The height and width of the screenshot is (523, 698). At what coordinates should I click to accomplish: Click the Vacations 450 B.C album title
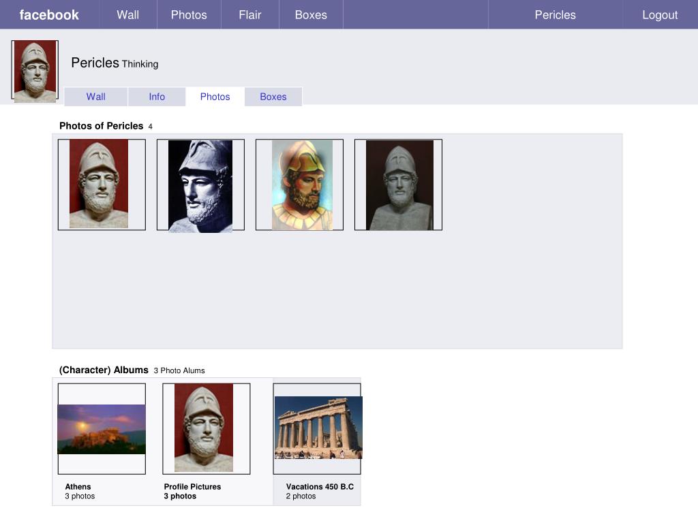(x=320, y=486)
